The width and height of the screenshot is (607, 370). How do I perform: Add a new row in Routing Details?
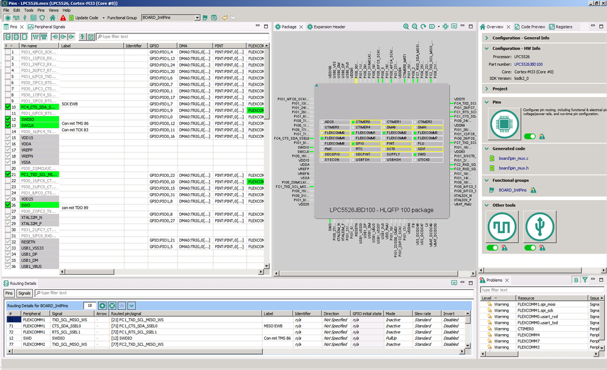coord(102,306)
